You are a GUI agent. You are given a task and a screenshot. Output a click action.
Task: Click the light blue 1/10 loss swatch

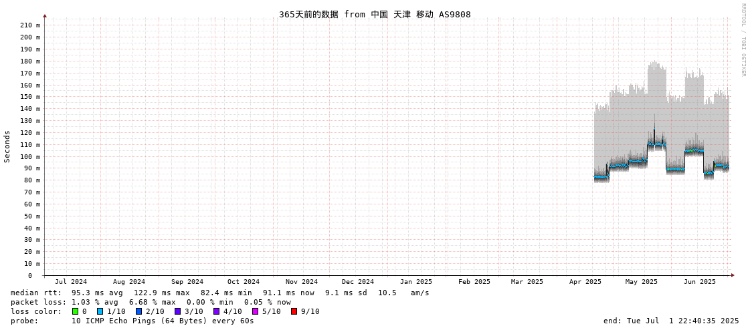100,311
